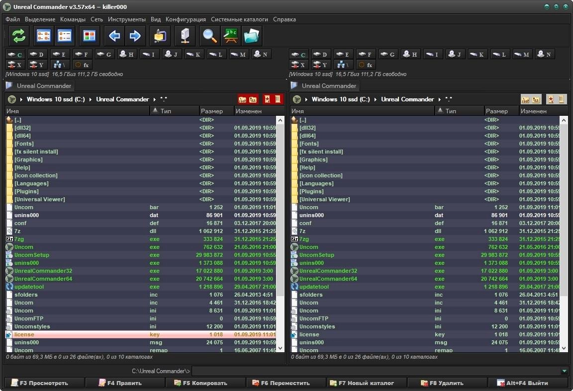Screen dimensions: 573x391
Task: Switch right panel to drive E
Action: pyautogui.click(x=343, y=54)
